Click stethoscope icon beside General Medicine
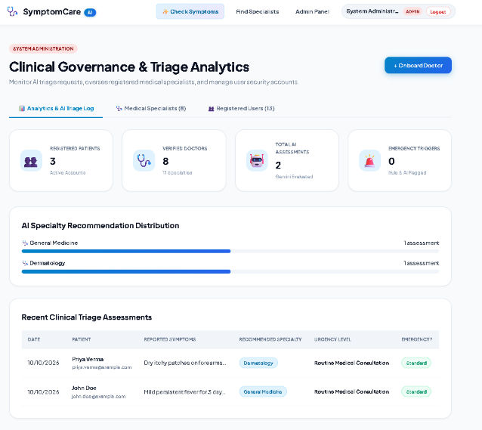482x430 pixels. (25, 243)
